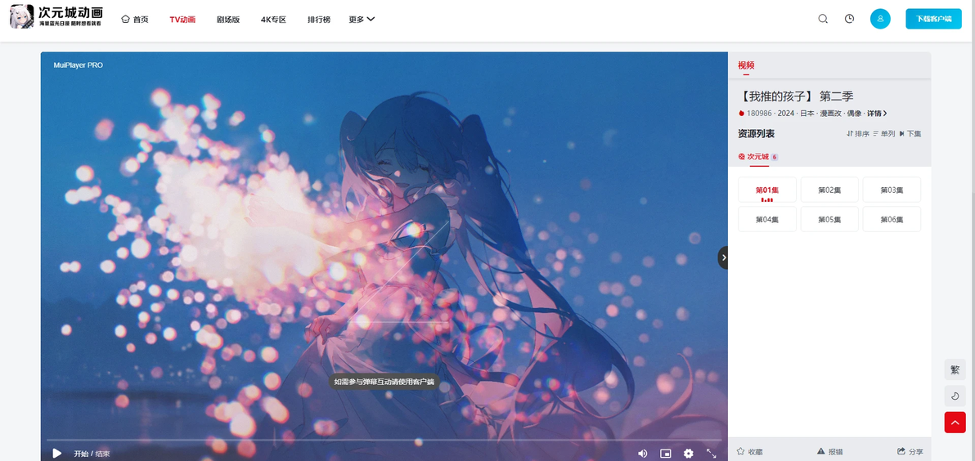Screen dimensions: 975x461
Task: Skip to 下集 next episode
Action: coord(910,133)
